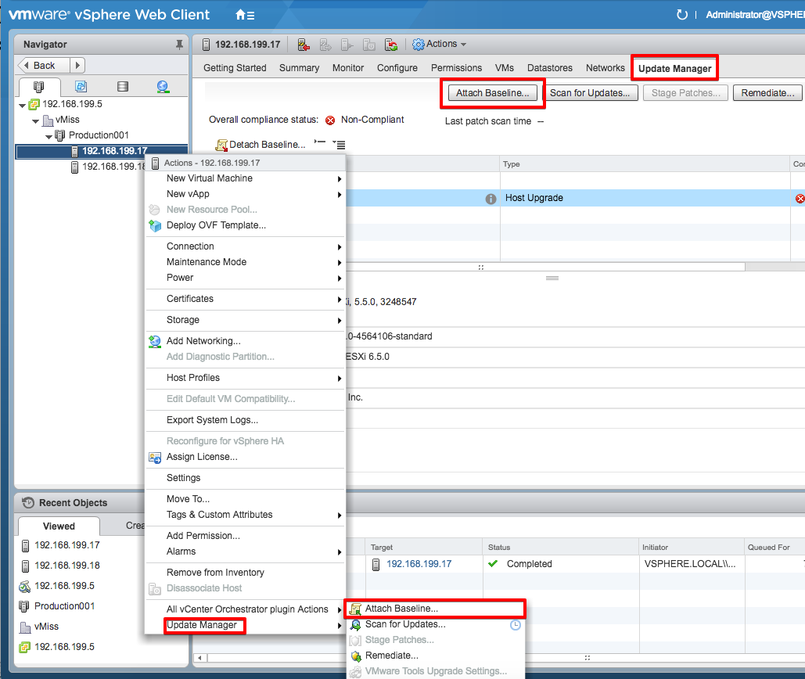Screen dimensions: 805x679
Task: Open Production001 from Recent Objects
Action: (x=64, y=606)
